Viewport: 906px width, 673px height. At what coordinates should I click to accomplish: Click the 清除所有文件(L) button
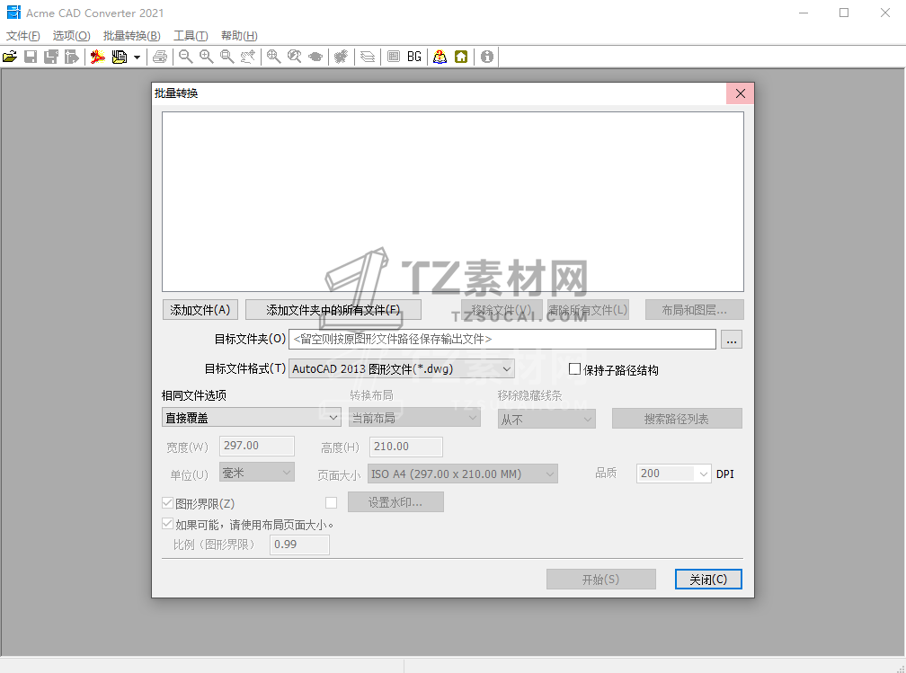pos(588,310)
